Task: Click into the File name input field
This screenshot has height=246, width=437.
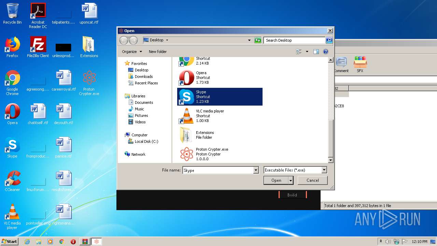Action: click(218, 170)
